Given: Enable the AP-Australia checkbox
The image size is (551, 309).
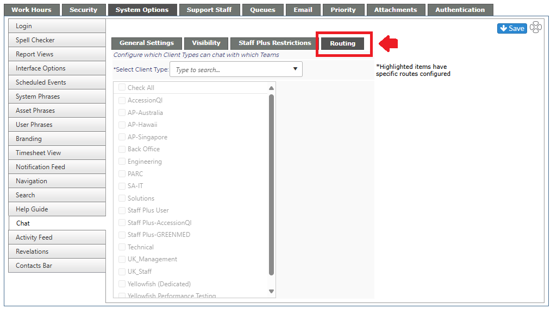Looking at the screenshot, I should pos(122,113).
